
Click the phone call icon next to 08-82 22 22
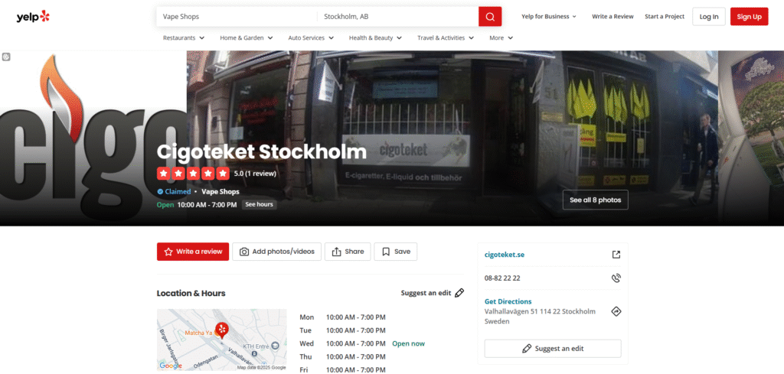click(x=616, y=278)
